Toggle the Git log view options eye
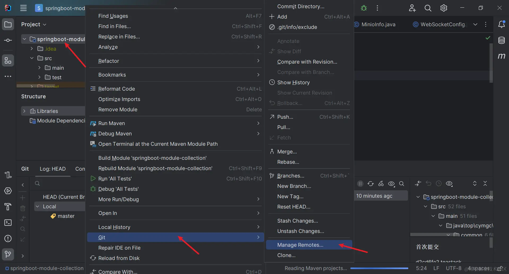Viewport: 509px width, 274px height. (392, 184)
